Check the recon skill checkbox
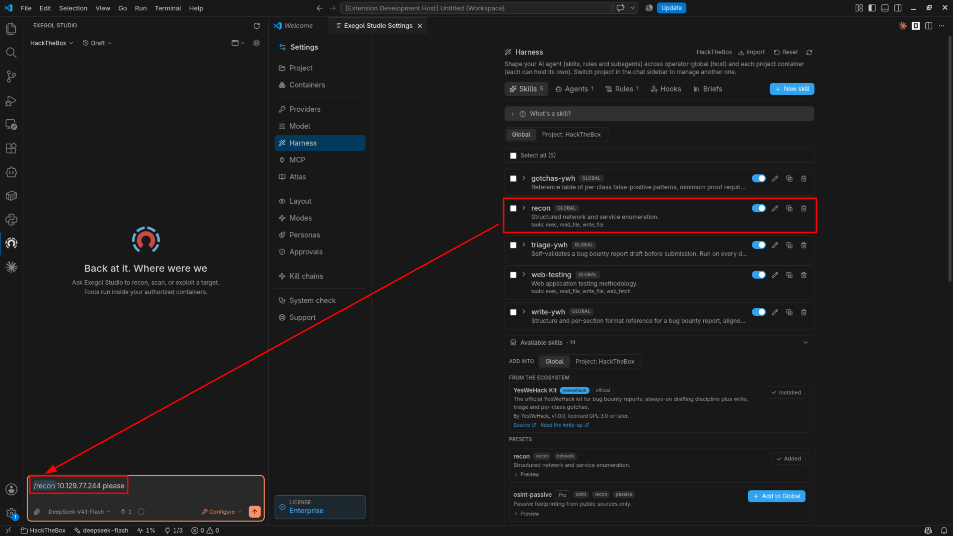The height and width of the screenshot is (536, 953). (513, 209)
